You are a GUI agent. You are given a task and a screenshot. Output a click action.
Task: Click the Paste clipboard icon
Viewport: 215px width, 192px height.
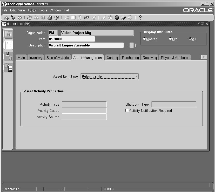coord(80,18)
